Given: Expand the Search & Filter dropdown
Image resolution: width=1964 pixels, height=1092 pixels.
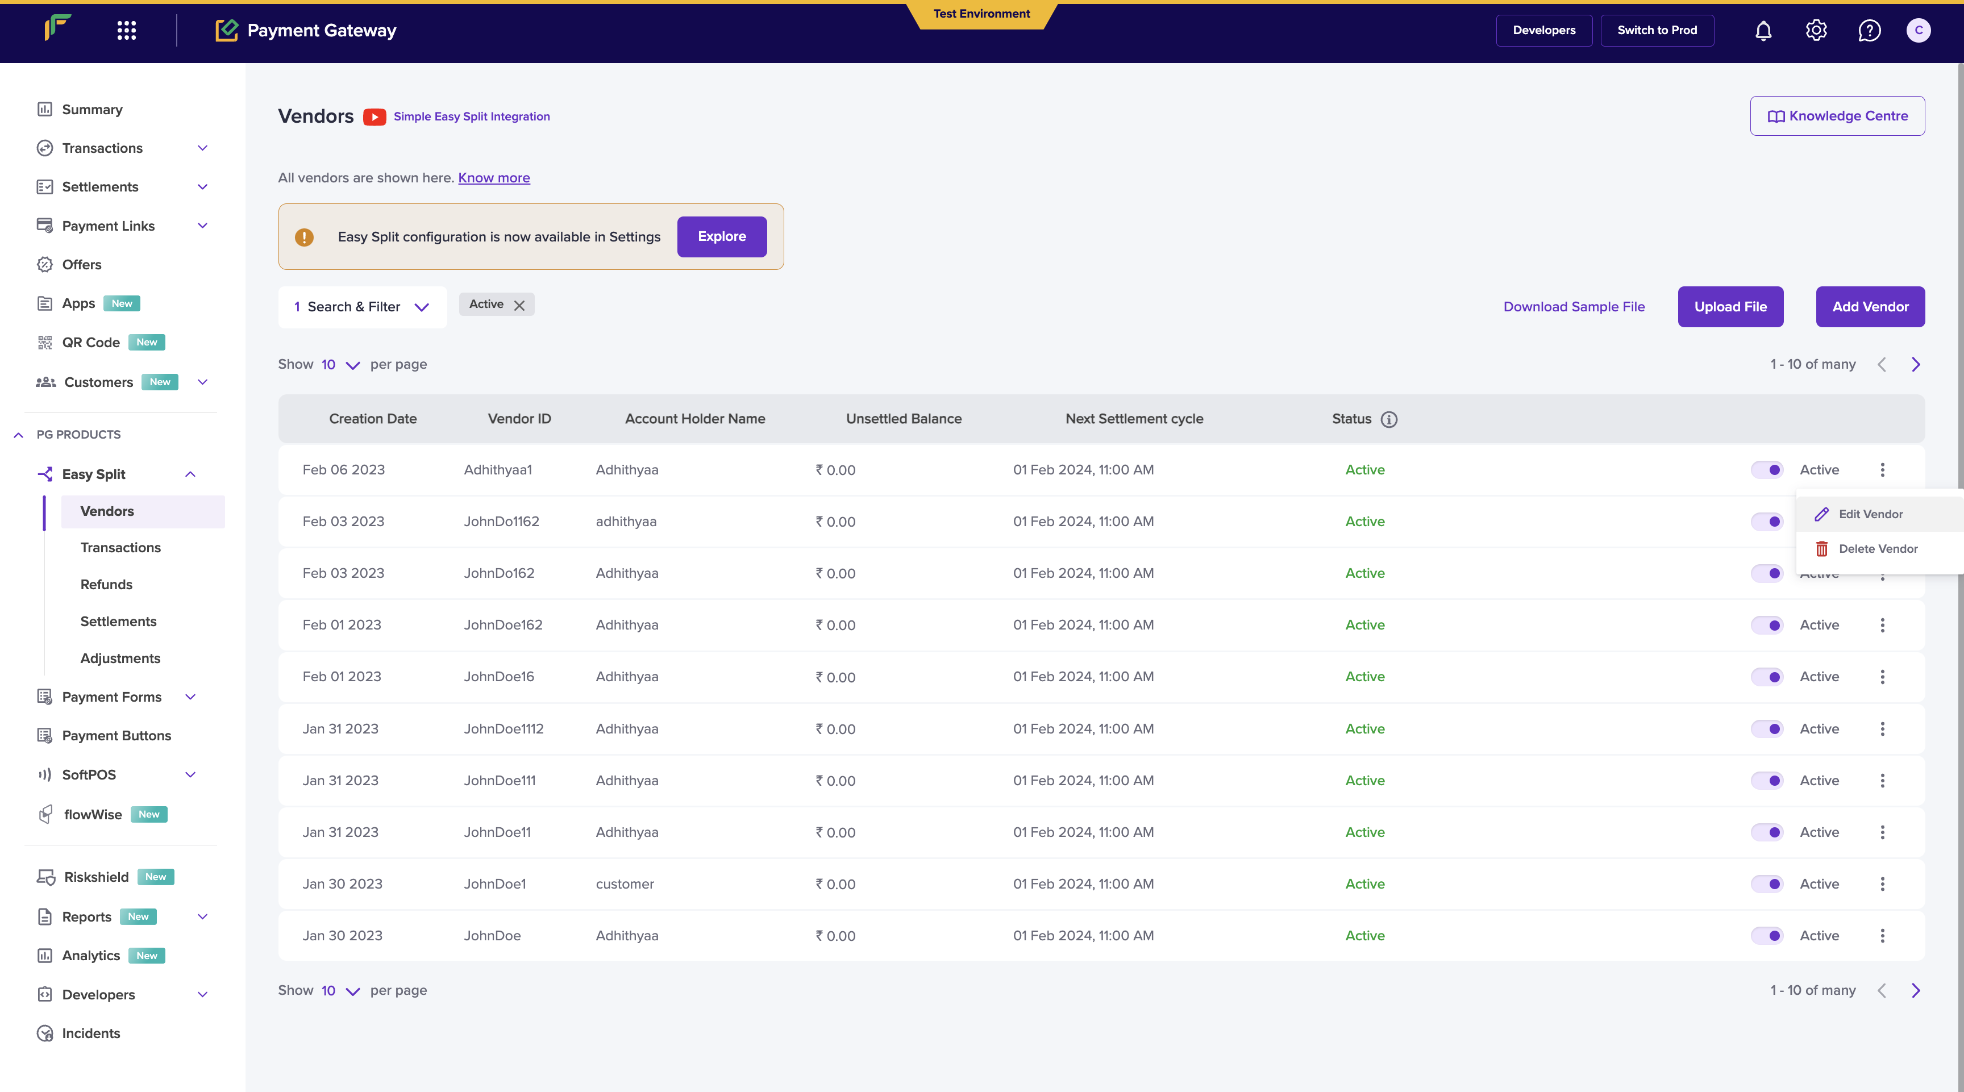Looking at the screenshot, I should tap(362, 307).
